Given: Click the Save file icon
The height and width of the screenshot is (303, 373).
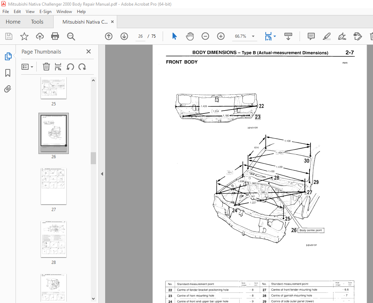Looking at the screenshot, I should coord(9,36).
